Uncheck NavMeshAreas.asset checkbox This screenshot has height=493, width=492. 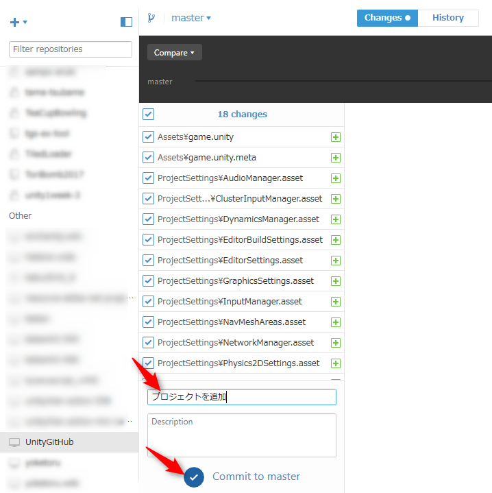[148, 322]
